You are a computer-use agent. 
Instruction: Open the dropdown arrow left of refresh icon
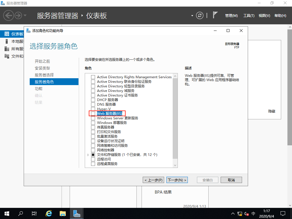[x=192, y=16]
